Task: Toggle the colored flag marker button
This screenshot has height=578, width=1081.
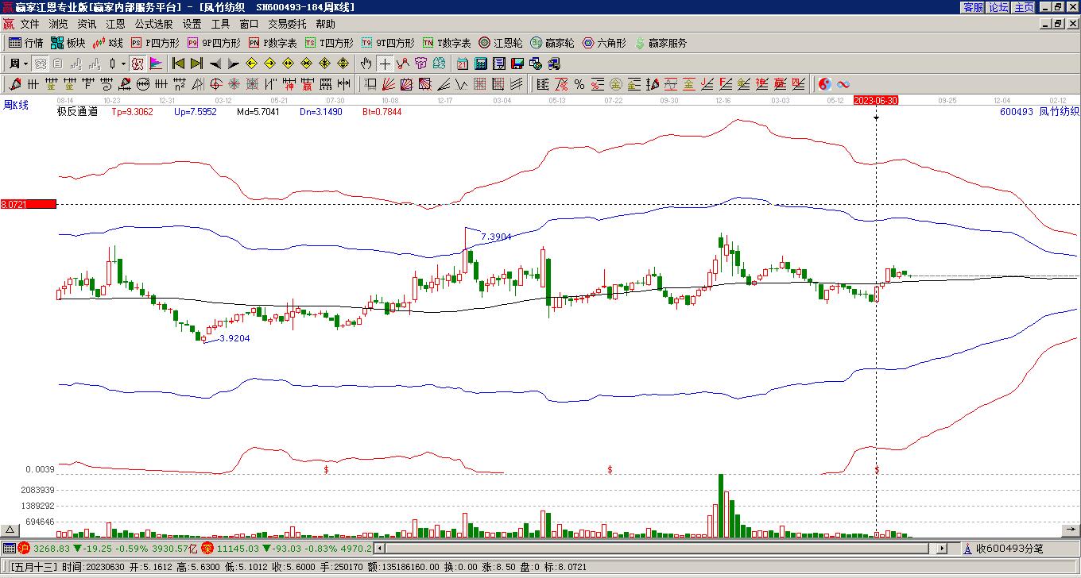Action: pyautogui.click(x=156, y=64)
